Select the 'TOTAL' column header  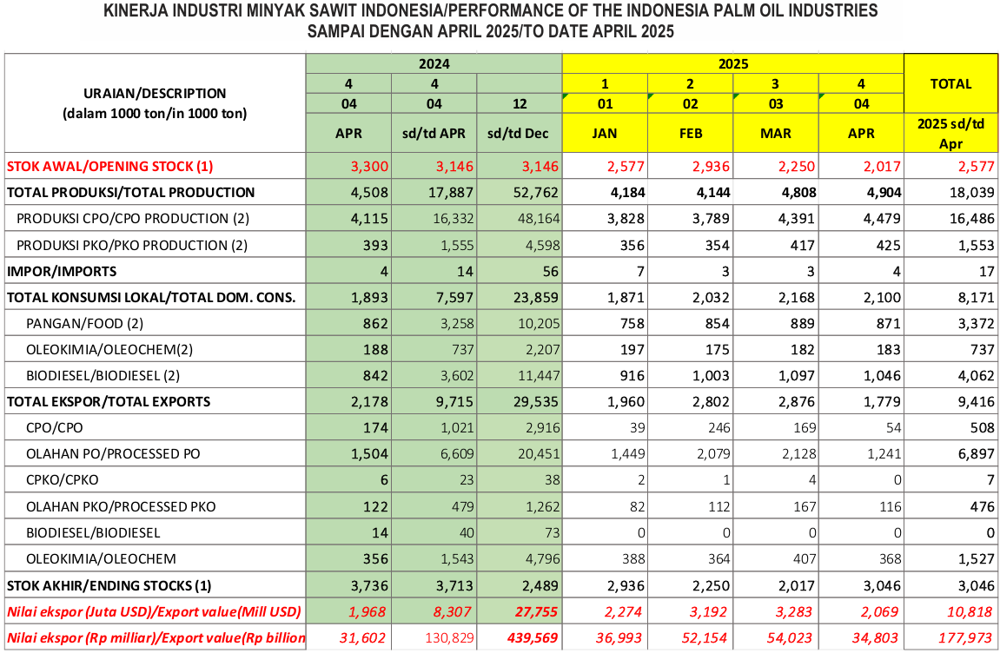950,84
